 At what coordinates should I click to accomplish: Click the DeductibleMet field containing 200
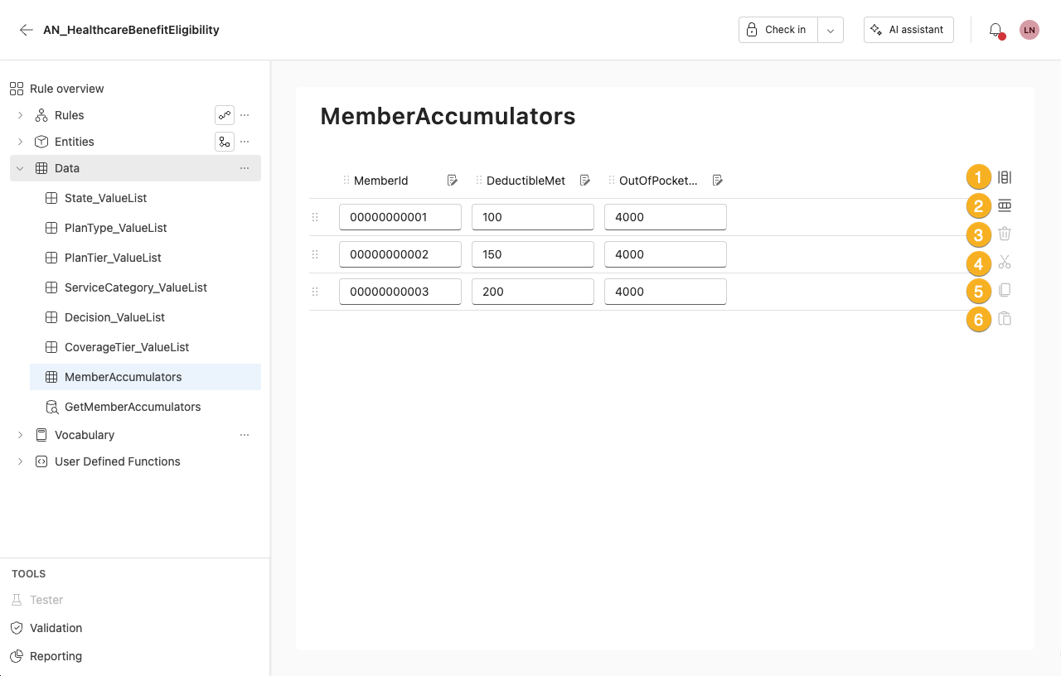pyautogui.click(x=533, y=292)
